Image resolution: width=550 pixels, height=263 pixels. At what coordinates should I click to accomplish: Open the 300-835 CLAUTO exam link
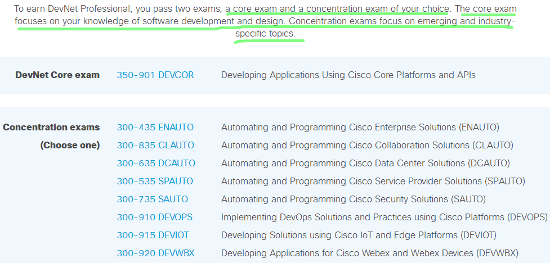(155, 145)
